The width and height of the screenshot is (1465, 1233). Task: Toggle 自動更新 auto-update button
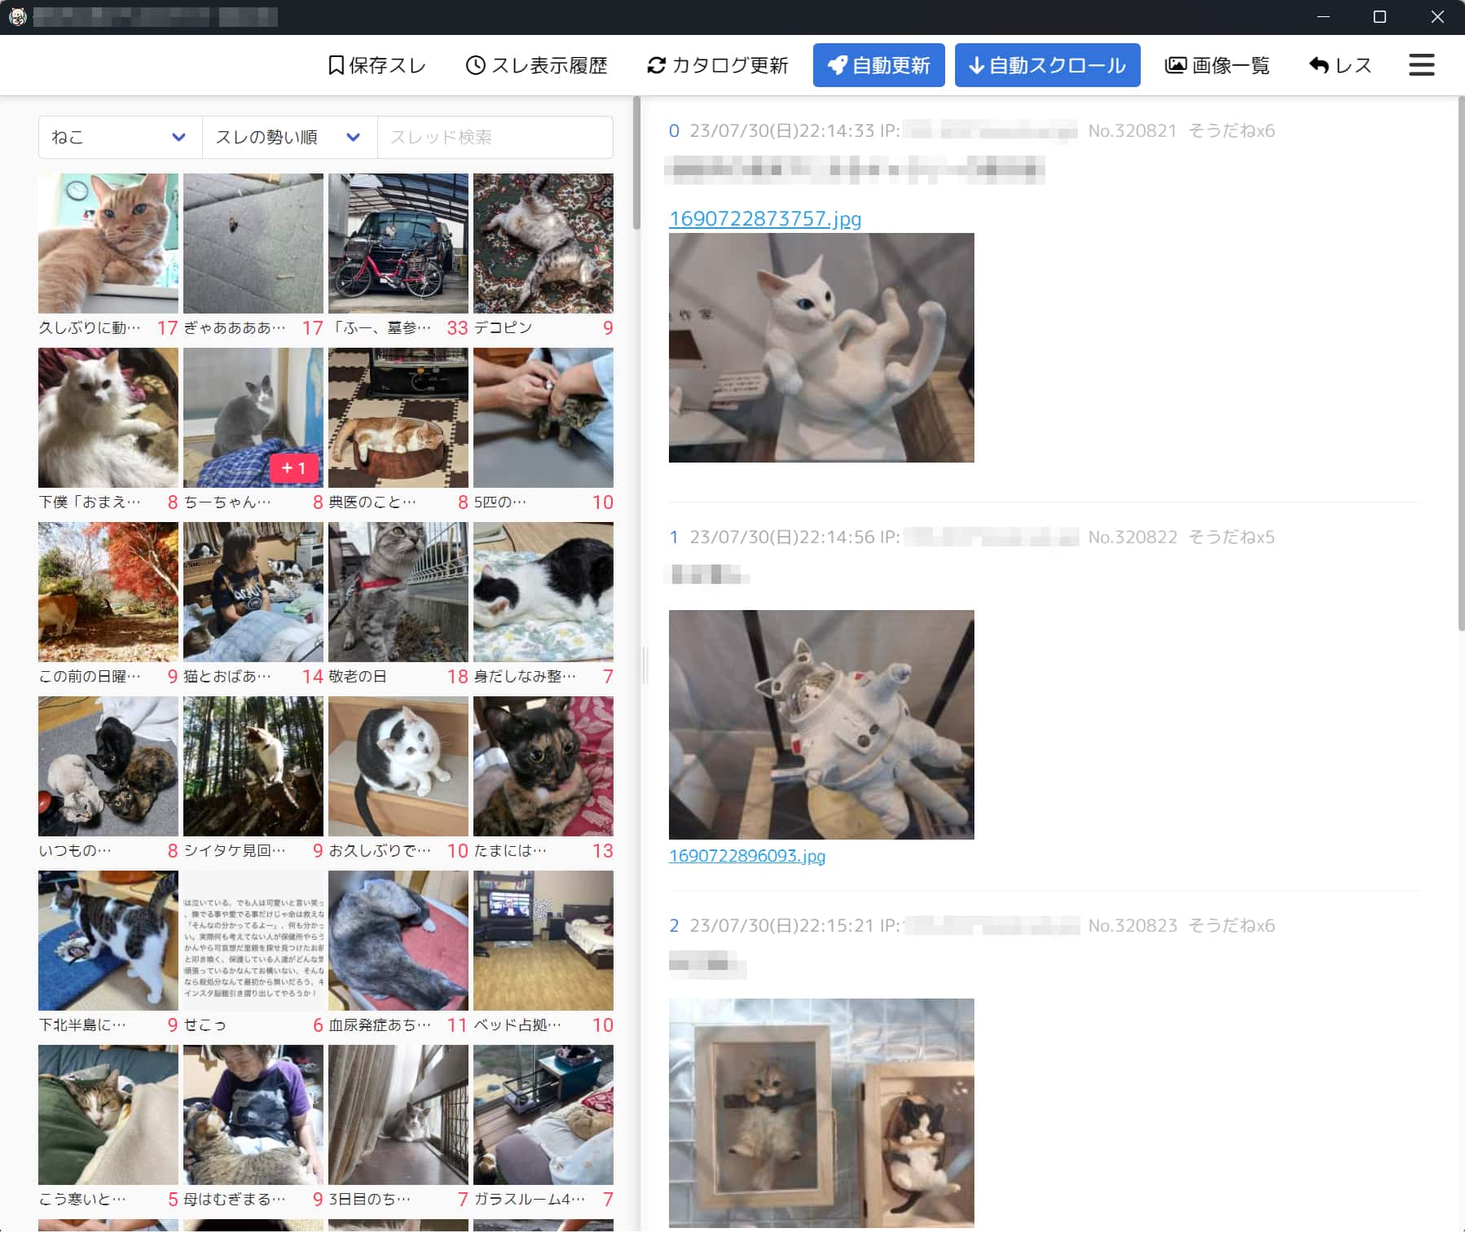click(x=878, y=65)
